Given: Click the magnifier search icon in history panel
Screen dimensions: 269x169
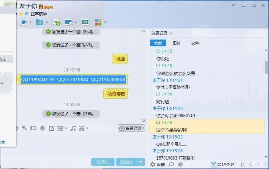Looking at the screenshot, I should (x=171, y=165).
